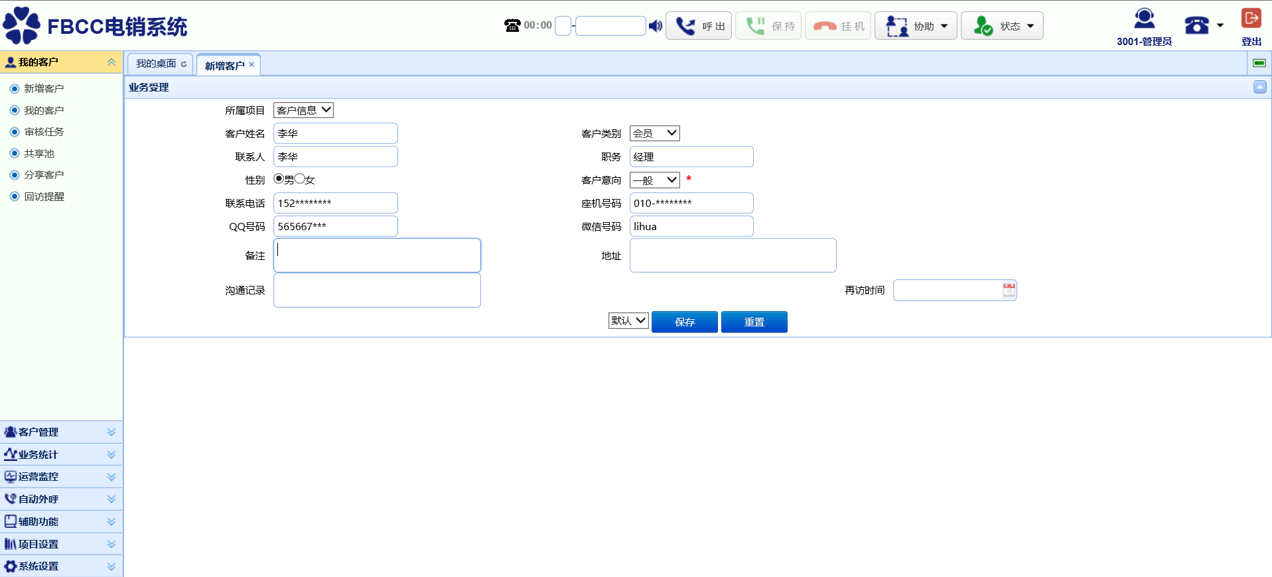Expand the 业务统计 sidebar section
This screenshot has width=1272, height=577.
point(61,454)
